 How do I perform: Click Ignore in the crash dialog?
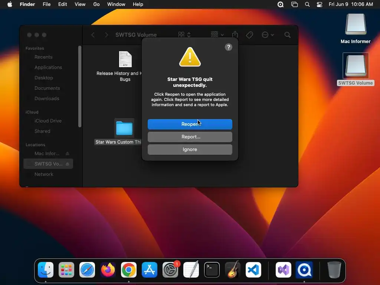[x=190, y=150]
